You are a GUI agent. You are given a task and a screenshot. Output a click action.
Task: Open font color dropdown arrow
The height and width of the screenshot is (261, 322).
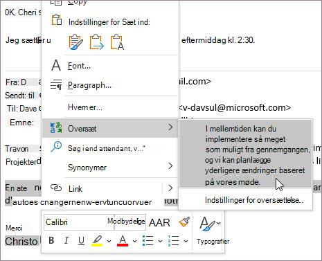click(134, 242)
